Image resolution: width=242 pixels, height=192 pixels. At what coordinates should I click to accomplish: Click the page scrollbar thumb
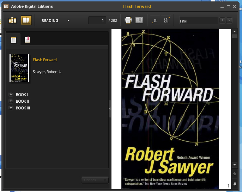pyautogui.click(x=235, y=36)
